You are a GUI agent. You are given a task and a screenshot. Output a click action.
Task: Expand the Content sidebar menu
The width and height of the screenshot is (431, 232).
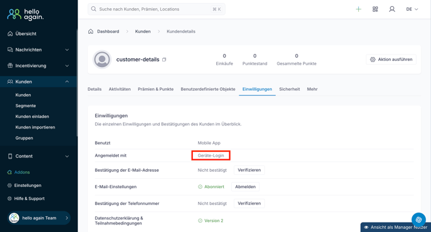point(38,156)
